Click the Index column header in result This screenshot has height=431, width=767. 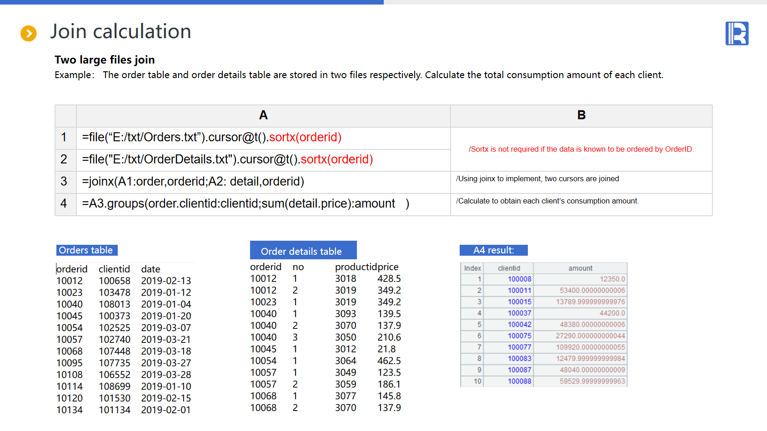point(472,268)
